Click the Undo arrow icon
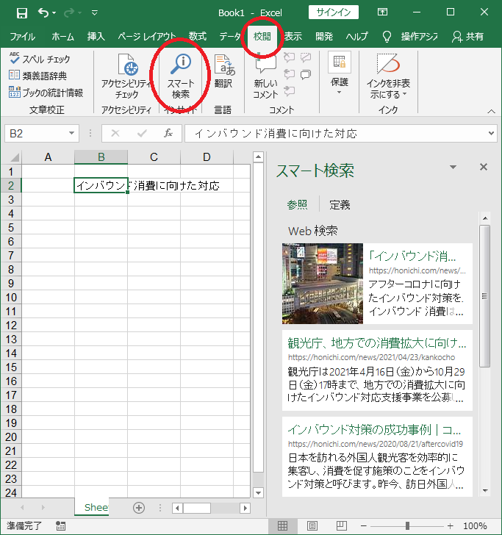Image resolution: width=502 pixels, height=535 pixels. coord(43,13)
